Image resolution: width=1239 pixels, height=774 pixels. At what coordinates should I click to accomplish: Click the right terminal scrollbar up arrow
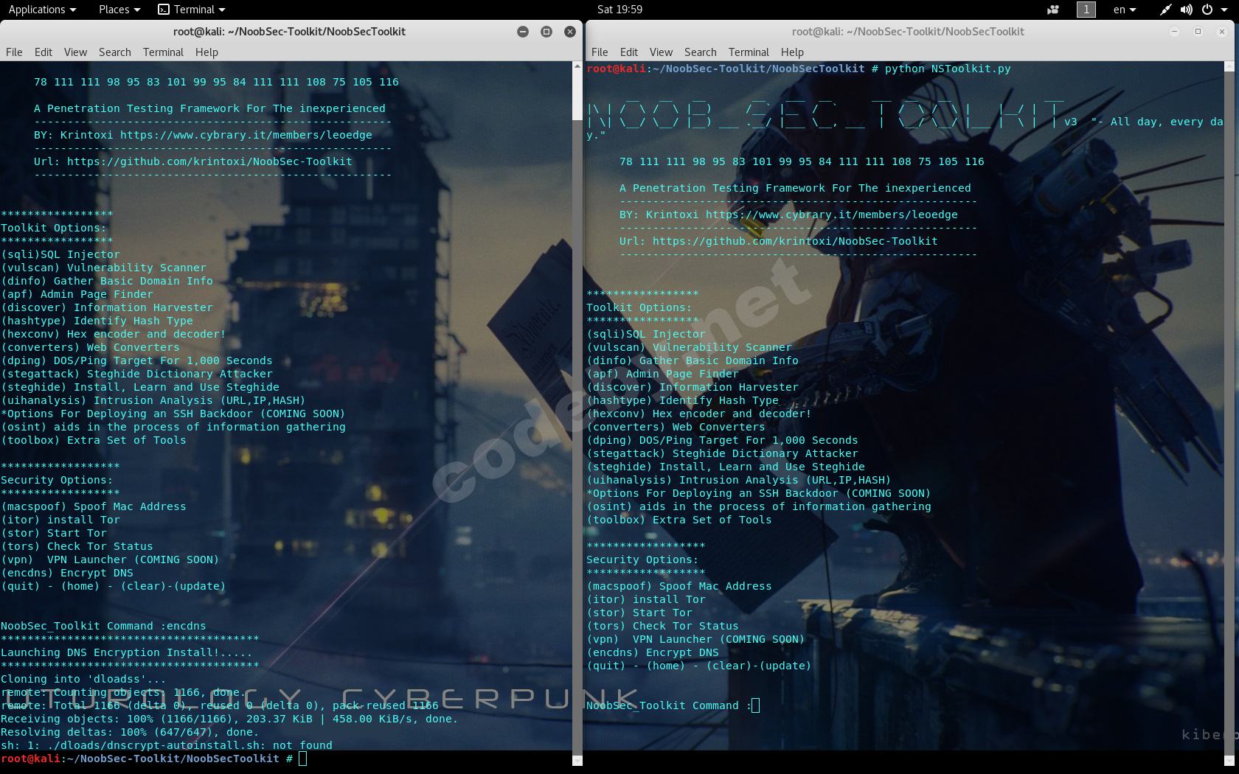coord(1229,66)
